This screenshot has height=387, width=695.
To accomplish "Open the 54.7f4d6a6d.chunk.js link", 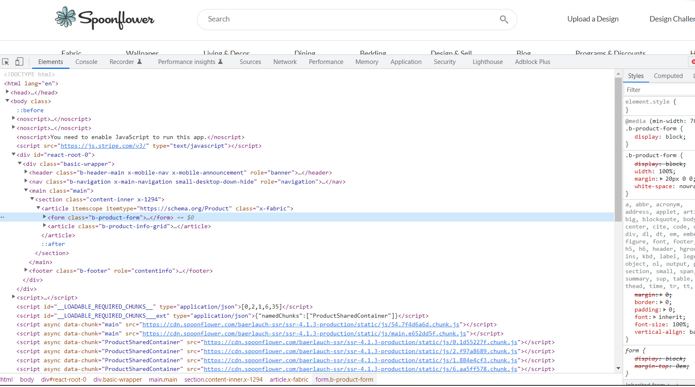I will (x=301, y=325).
